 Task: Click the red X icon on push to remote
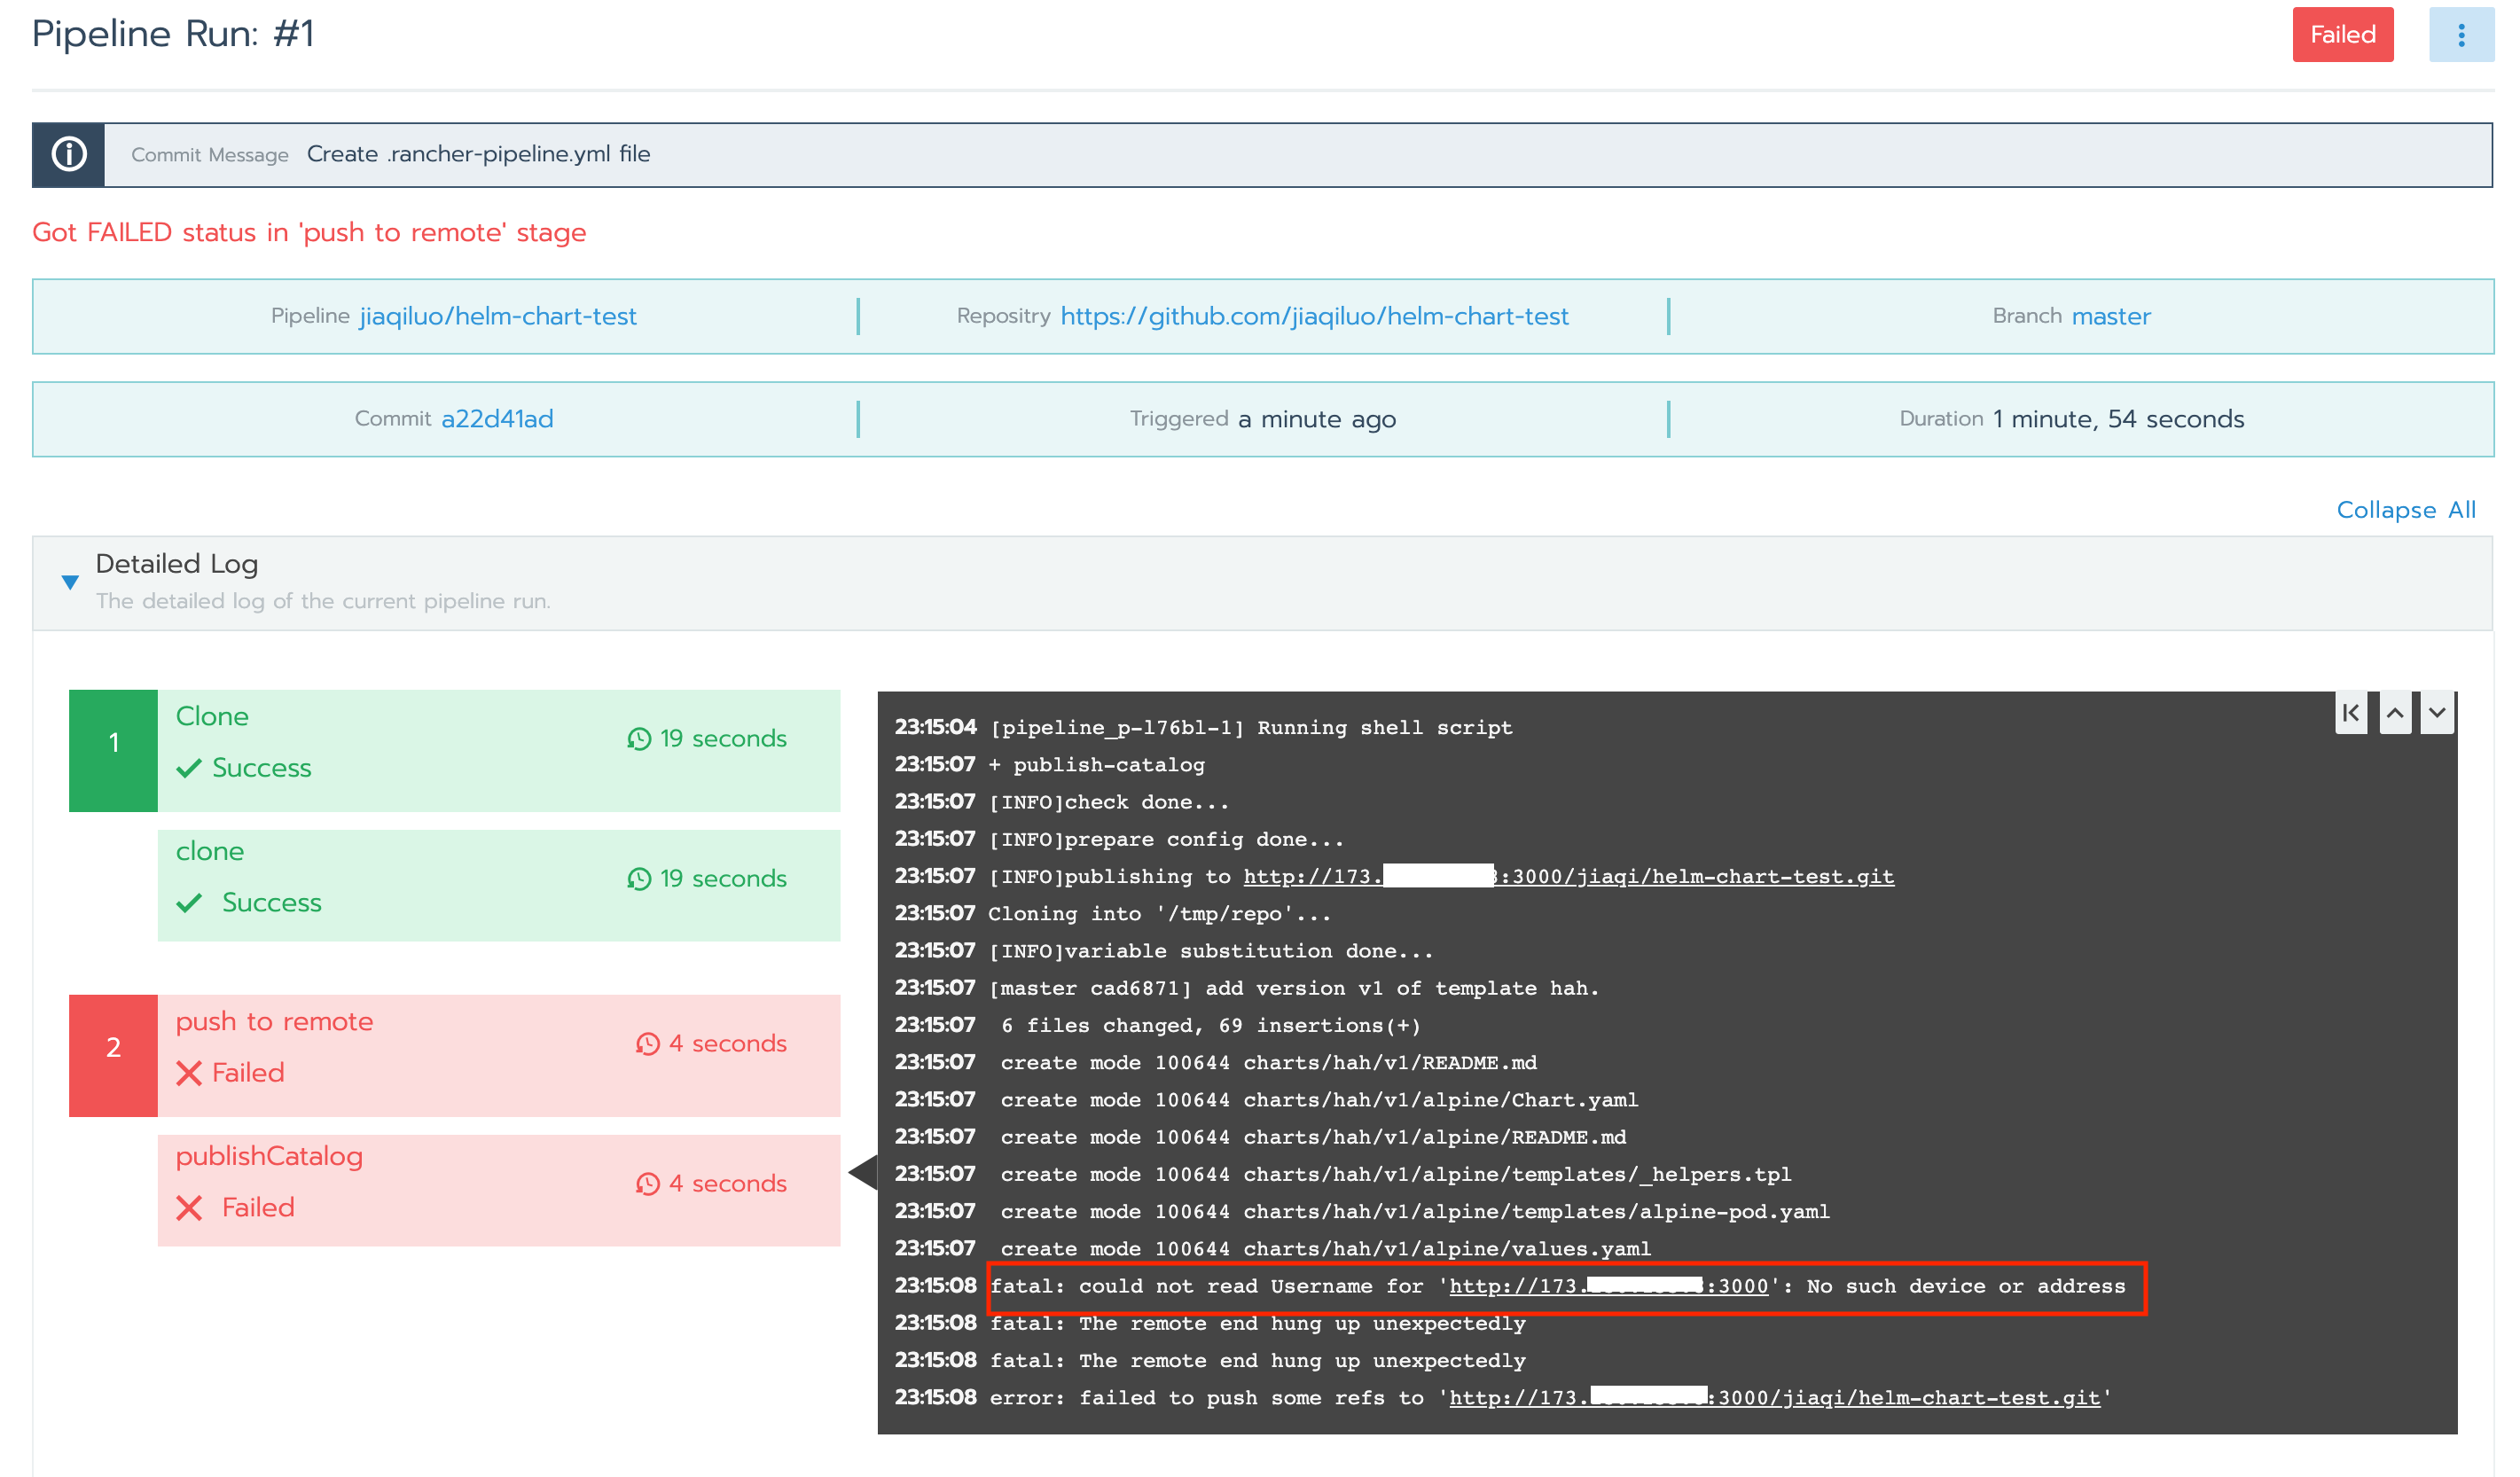click(x=189, y=1072)
